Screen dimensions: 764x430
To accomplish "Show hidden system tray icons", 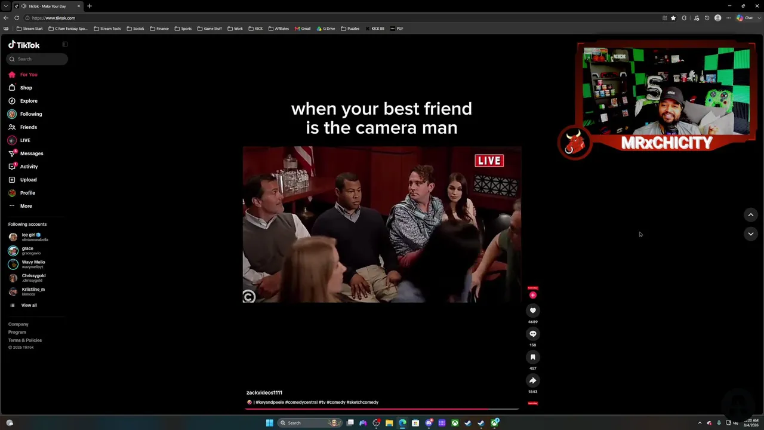I will 700,423.
